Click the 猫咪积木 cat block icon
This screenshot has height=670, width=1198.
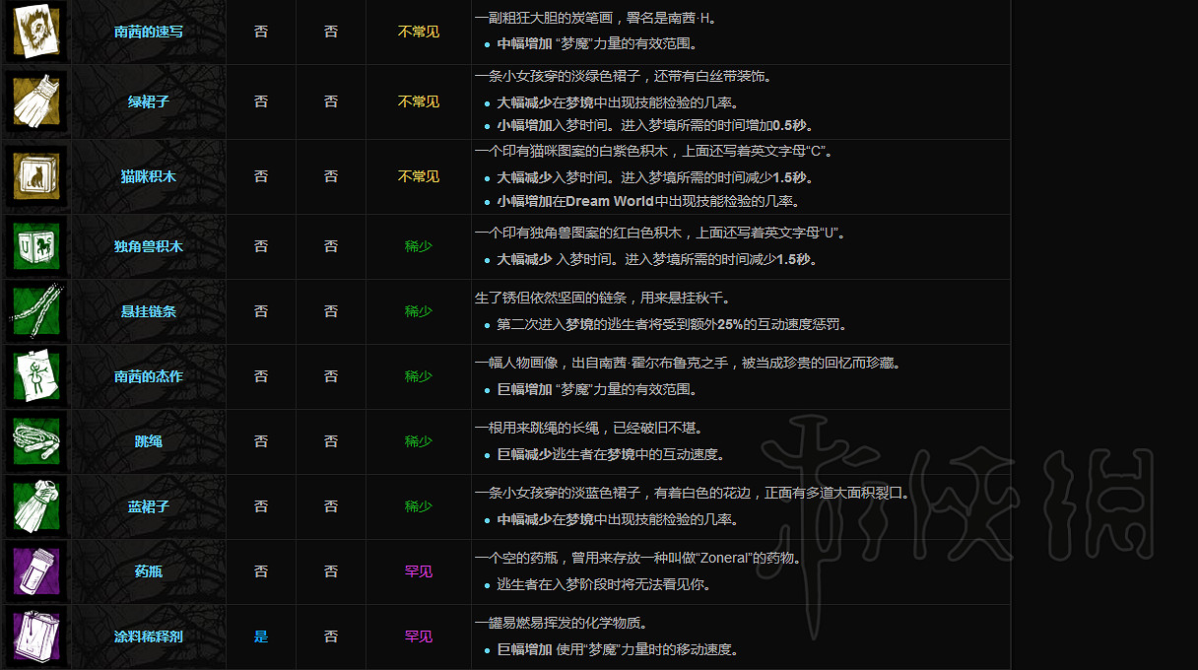click(x=36, y=176)
